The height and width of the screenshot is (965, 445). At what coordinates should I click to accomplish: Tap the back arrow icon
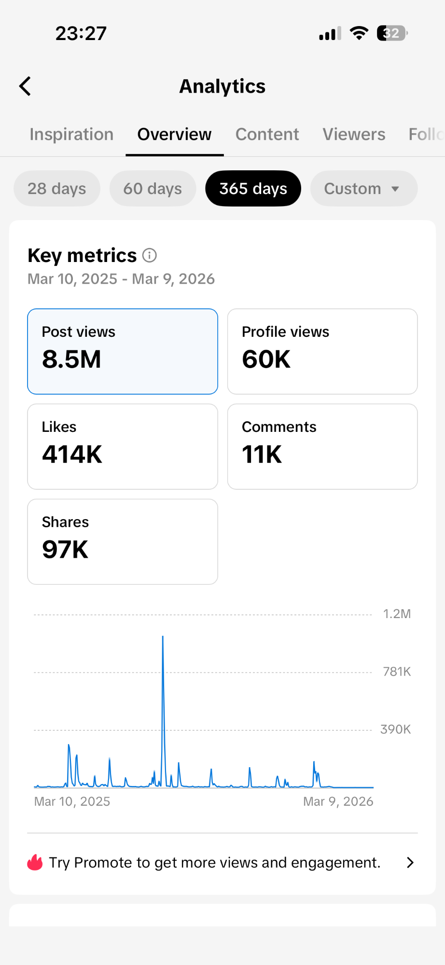(x=25, y=86)
